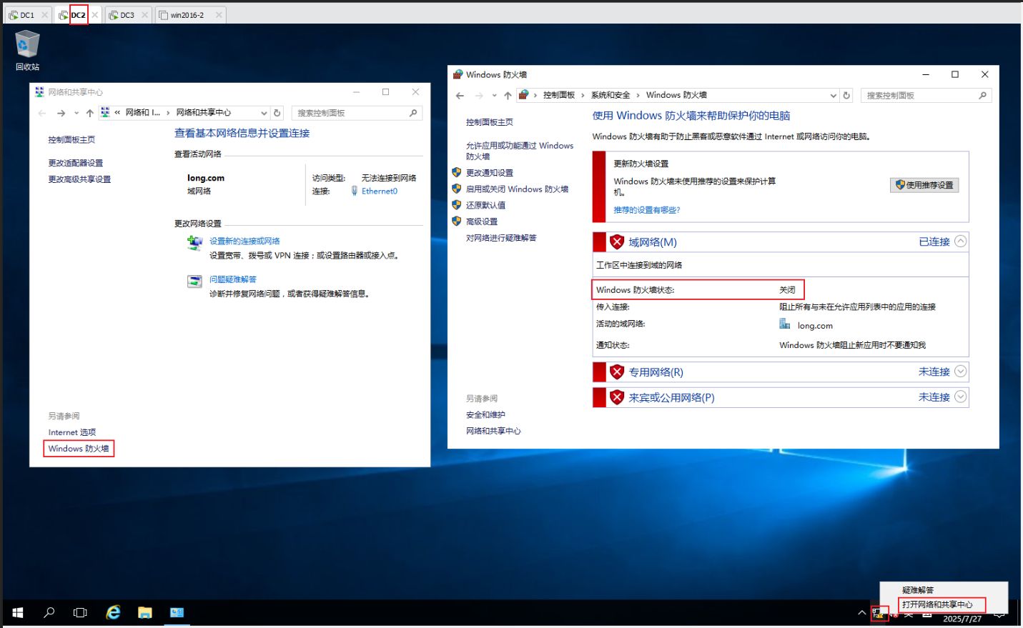Select 疑难解答 from tray context menu

pyautogui.click(x=918, y=590)
